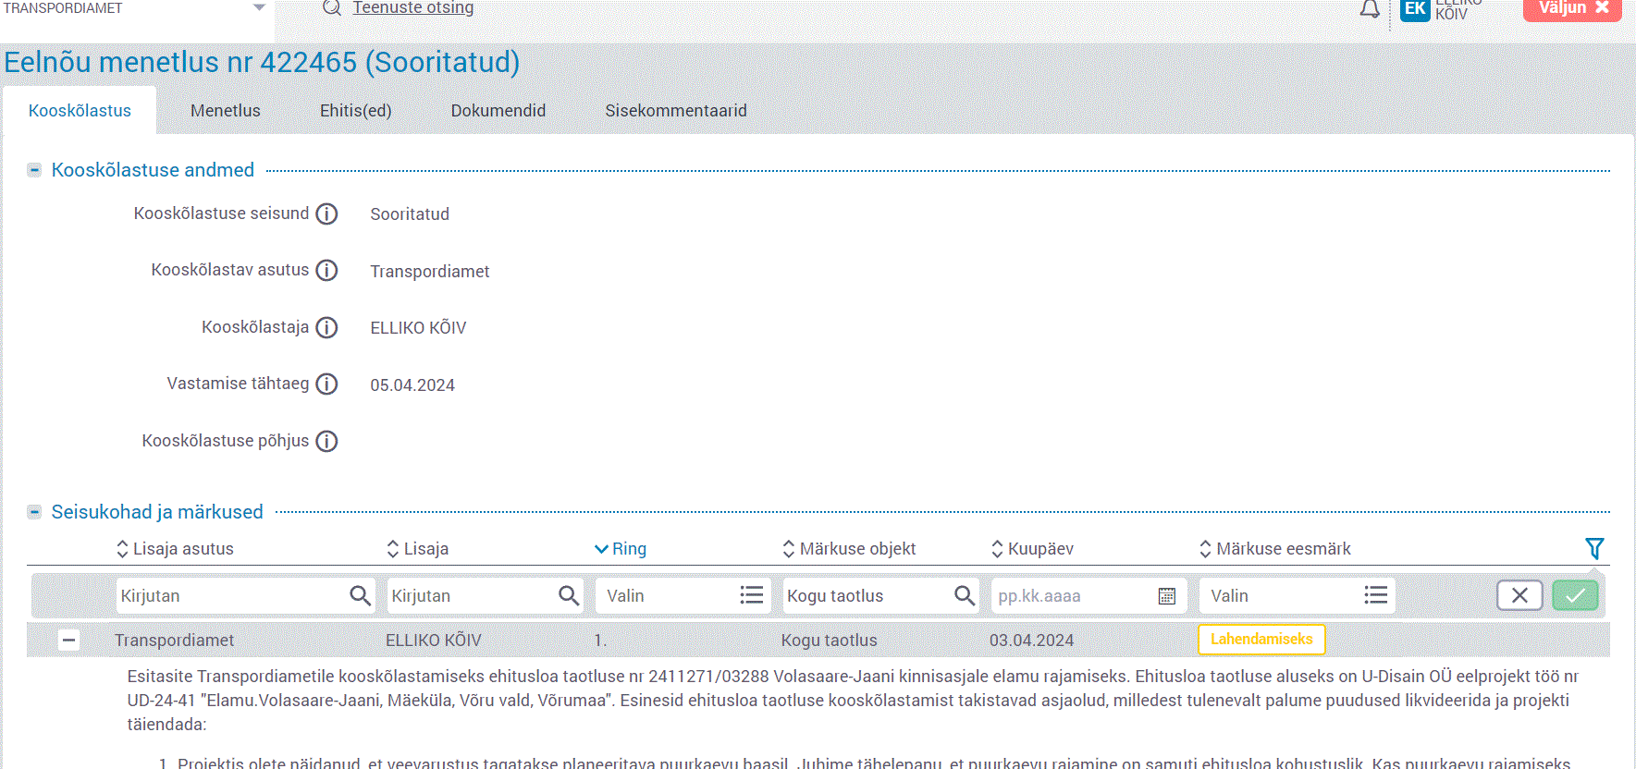Click the 03.04.2024 date cell
The image size is (1636, 769).
pyautogui.click(x=1031, y=641)
